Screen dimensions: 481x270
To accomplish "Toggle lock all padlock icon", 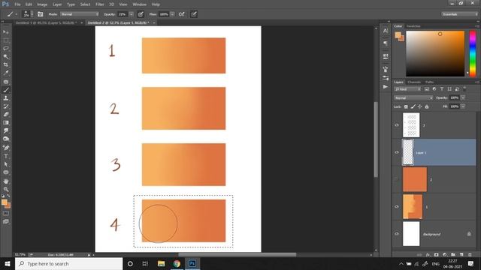I will [427, 106].
